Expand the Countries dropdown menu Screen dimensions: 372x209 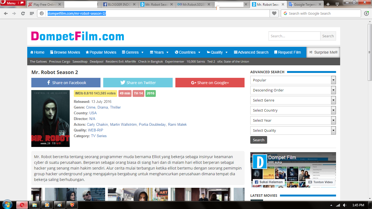[x=188, y=52]
